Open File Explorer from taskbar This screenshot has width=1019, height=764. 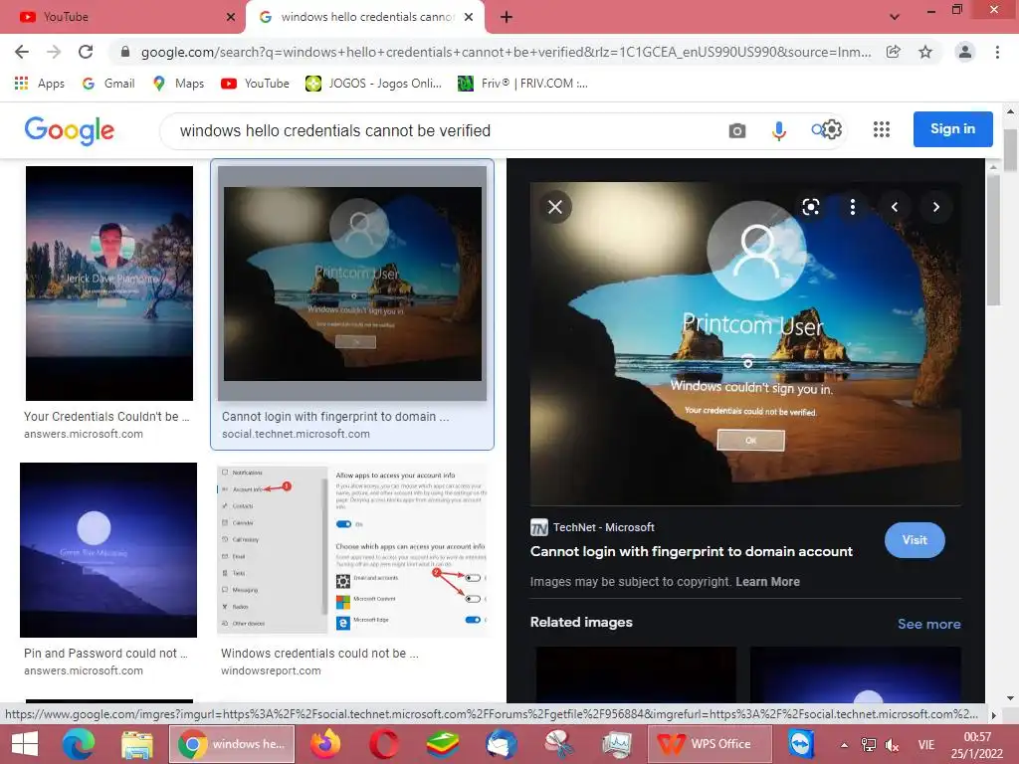pyautogui.click(x=137, y=744)
